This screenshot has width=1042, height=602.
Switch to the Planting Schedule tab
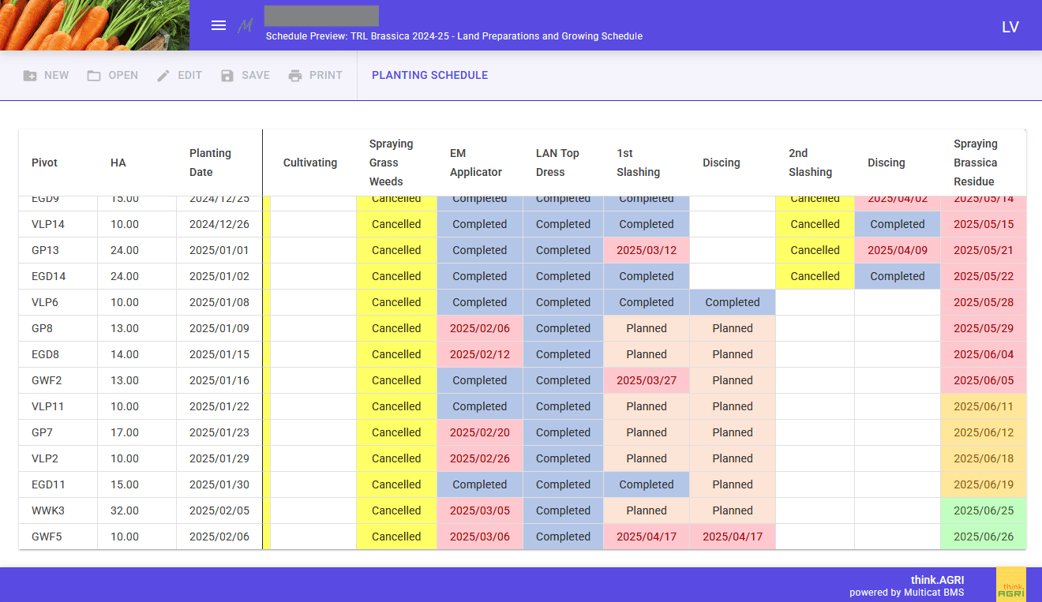429,76
